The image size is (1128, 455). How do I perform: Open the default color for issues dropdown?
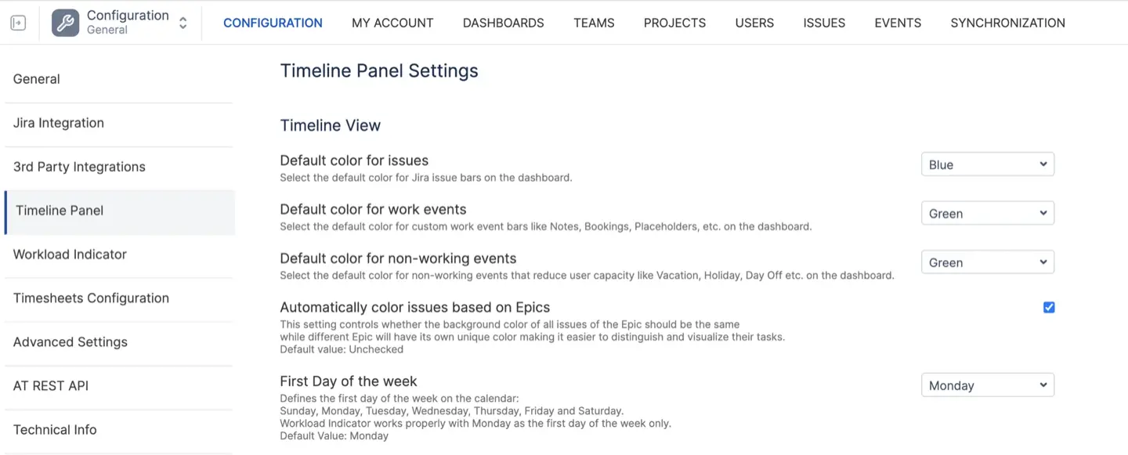pos(987,164)
